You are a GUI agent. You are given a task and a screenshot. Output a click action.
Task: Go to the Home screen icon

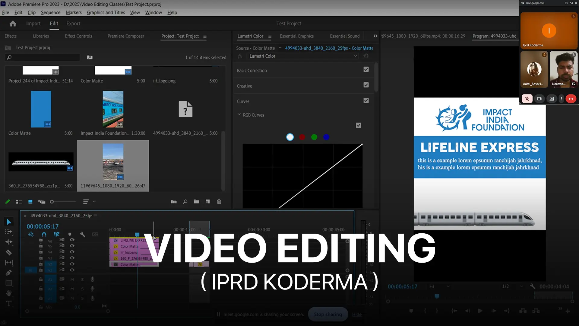click(x=13, y=24)
